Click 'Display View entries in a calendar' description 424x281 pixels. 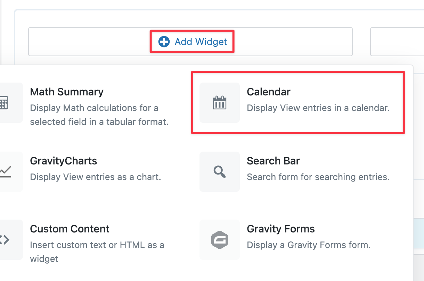318,108
